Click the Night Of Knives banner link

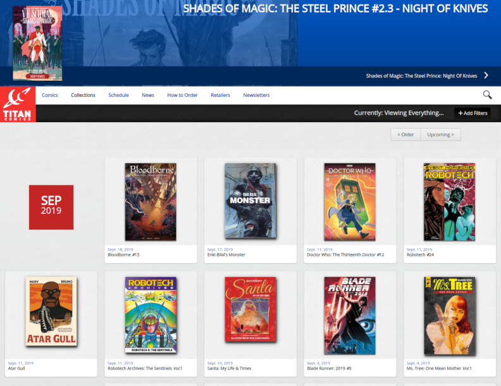point(421,76)
